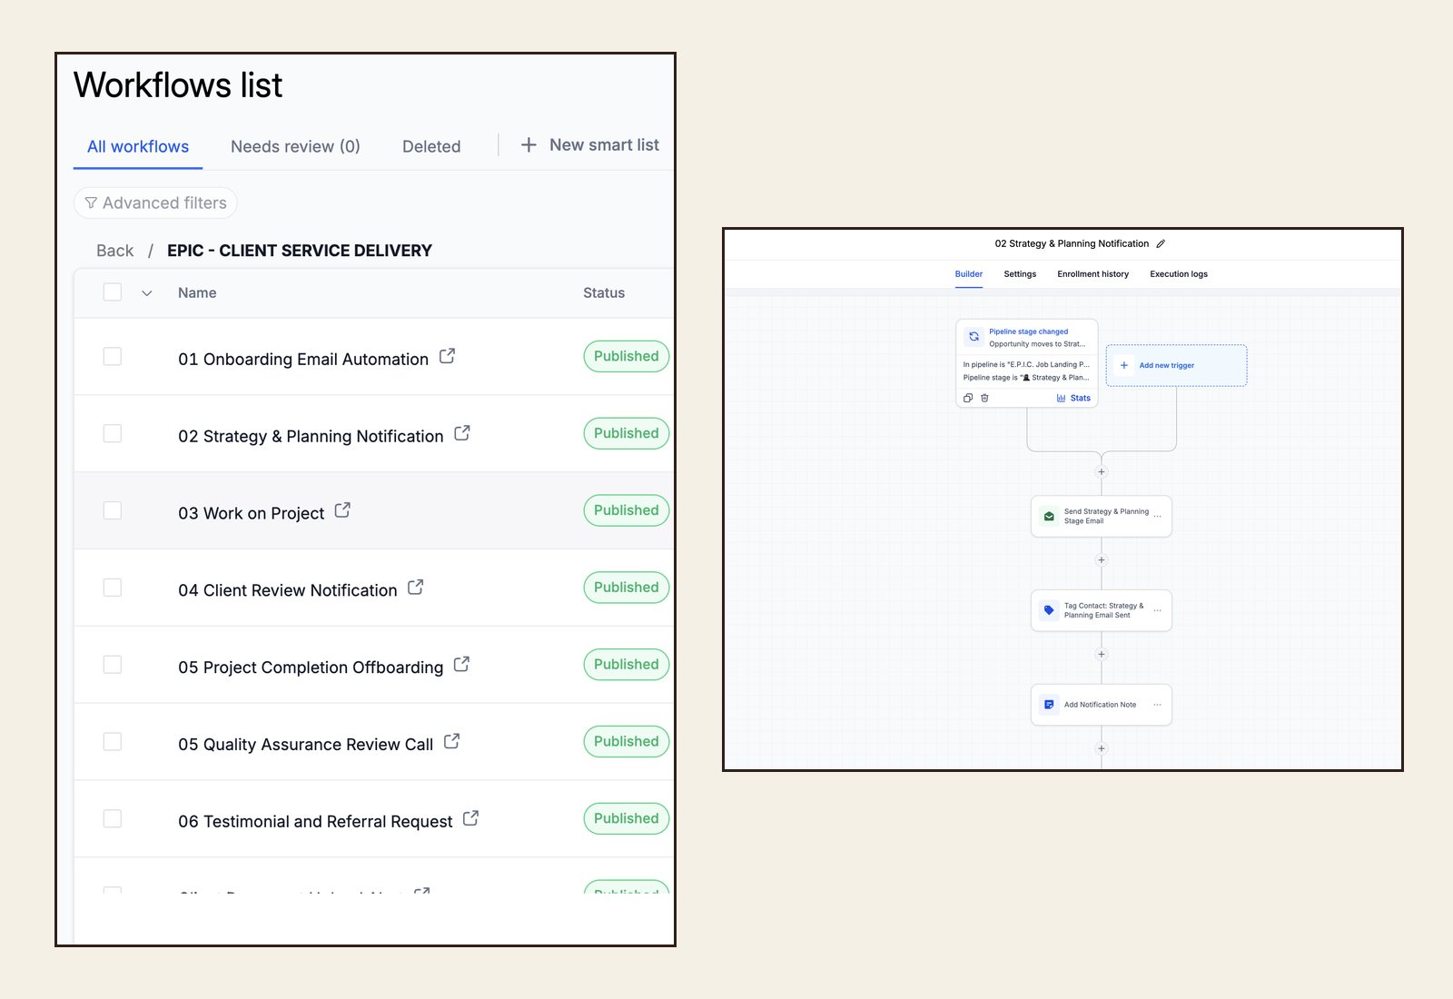Image resolution: width=1453 pixels, height=999 pixels.
Task: Tick the 04 Client Review Notification checkbox
Action: pyautogui.click(x=113, y=588)
